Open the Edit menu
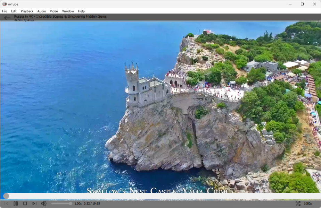This screenshot has height=208, width=321. pyautogui.click(x=14, y=11)
